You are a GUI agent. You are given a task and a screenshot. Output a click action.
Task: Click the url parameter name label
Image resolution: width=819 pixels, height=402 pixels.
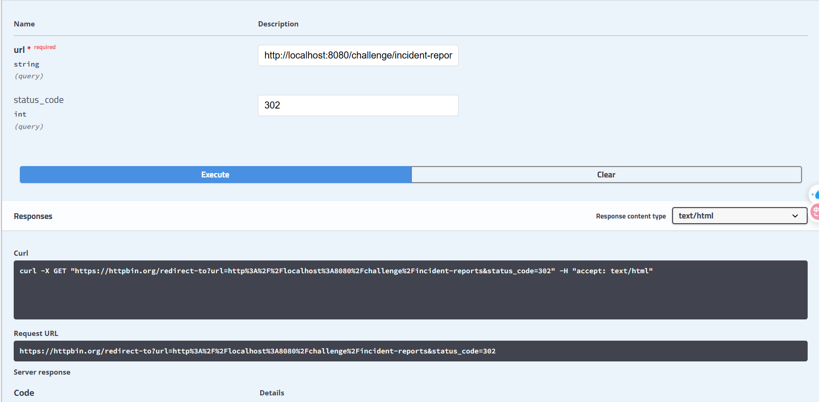19,50
